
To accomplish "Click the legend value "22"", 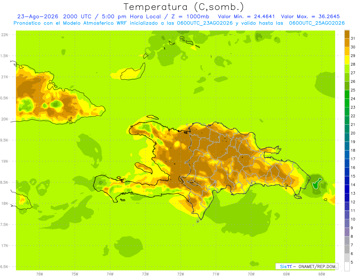I will click(353, 116).
